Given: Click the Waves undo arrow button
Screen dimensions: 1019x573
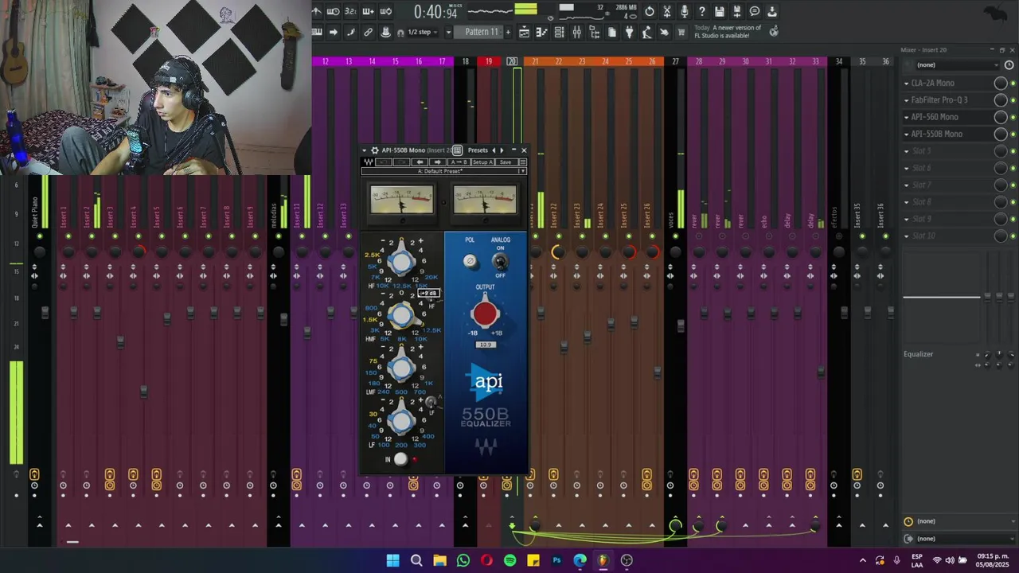Looking at the screenshot, I should point(384,162).
